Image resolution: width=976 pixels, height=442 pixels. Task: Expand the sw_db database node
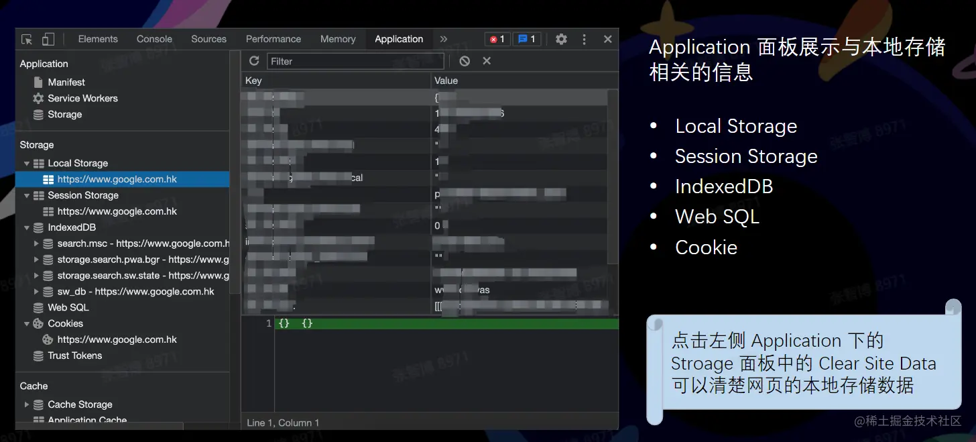click(36, 292)
